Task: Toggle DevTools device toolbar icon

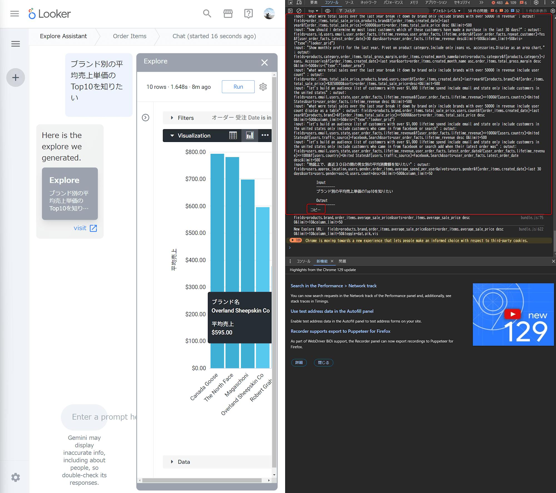Action: click(299, 3)
